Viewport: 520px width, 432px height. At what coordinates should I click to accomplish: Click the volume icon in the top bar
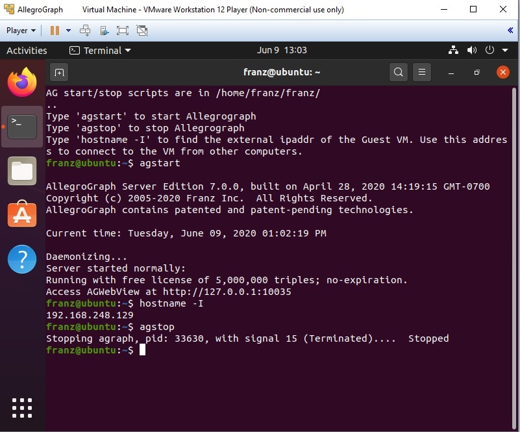pyautogui.click(x=472, y=50)
